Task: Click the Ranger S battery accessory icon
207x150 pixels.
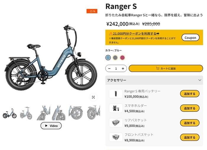Action: tap(116, 93)
